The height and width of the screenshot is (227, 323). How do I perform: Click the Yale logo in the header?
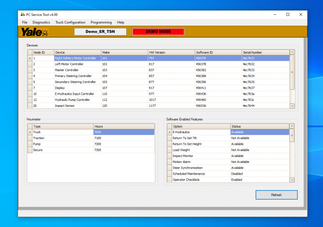click(x=34, y=32)
